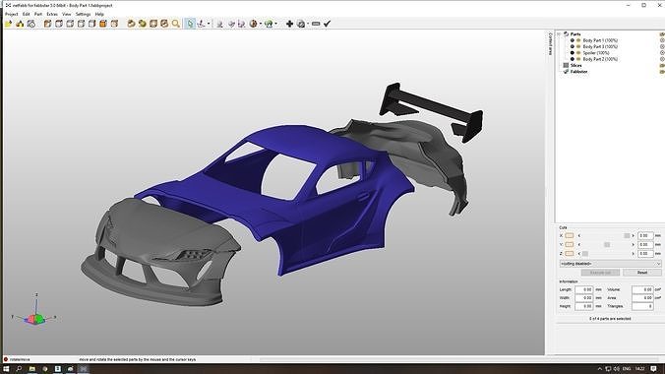
Task: Click the black plus repair icon
Action: (289, 24)
